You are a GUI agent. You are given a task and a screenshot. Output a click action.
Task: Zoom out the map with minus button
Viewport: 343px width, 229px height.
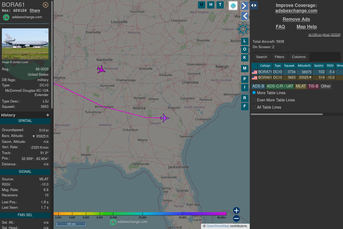tap(236, 219)
